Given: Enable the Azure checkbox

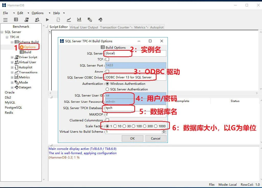Looking at the screenshot, I should (x=107, y=71).
